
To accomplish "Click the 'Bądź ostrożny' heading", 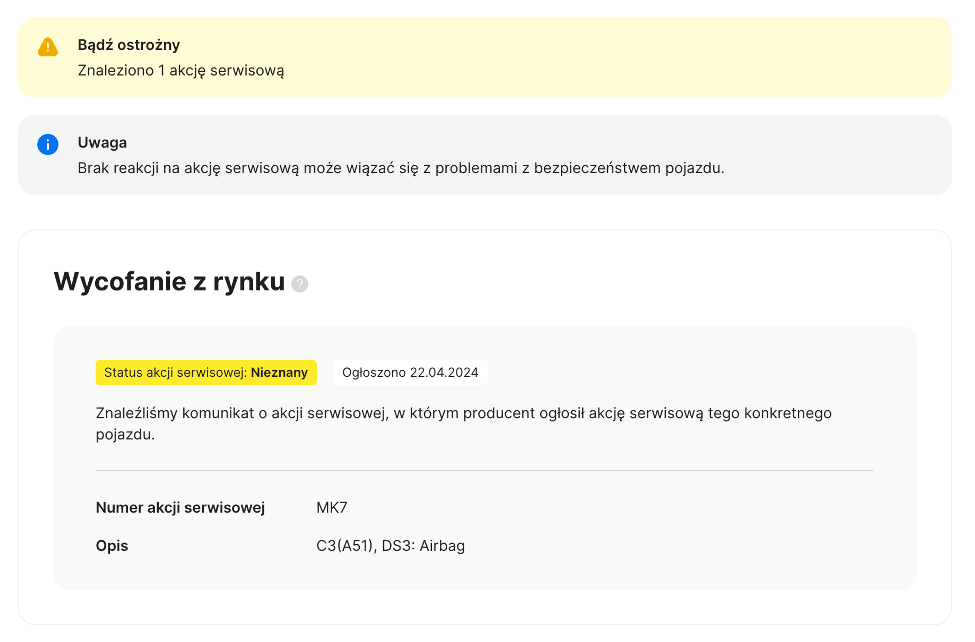I will 129,45.
